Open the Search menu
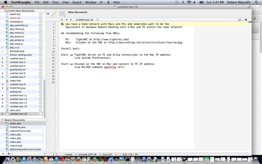The image size is (262, 164). [77, 2]
